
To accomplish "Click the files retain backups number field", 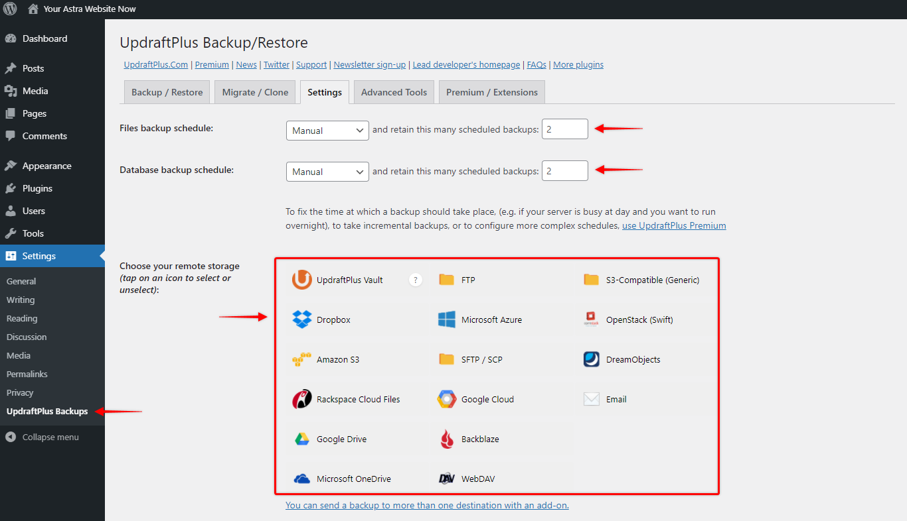I will [x=565, y=129].
